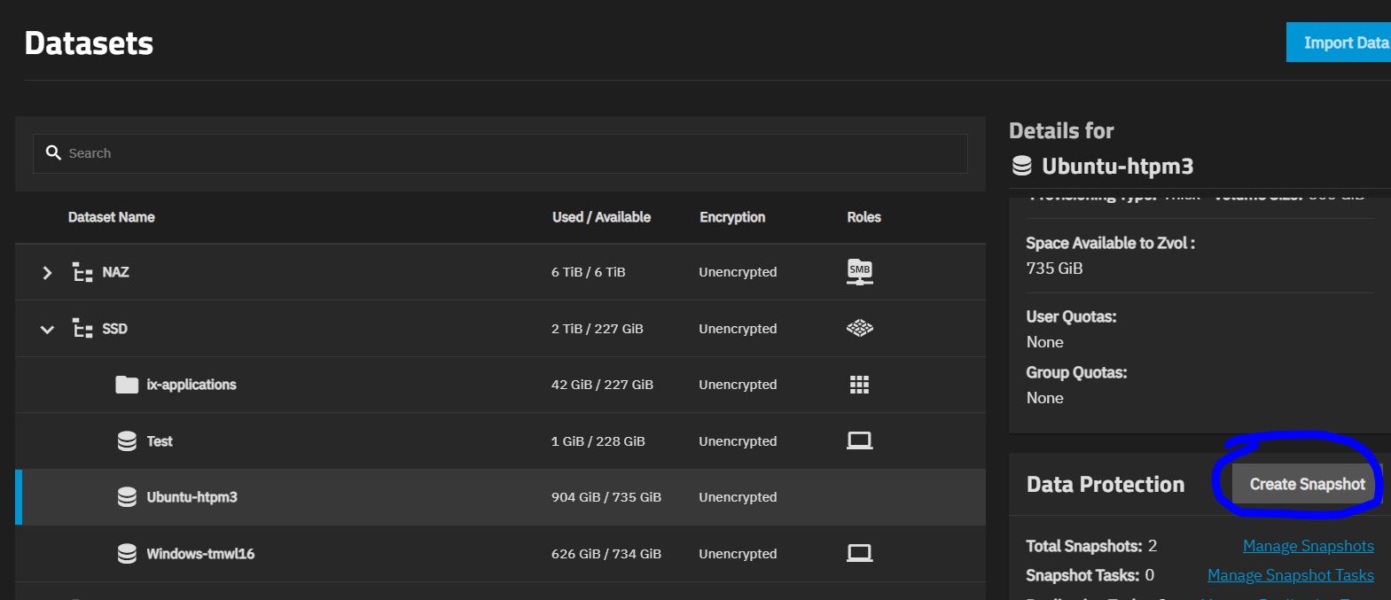Click the Used / Available column header
The image size is (1391, 600).
[x=601, y=217]
